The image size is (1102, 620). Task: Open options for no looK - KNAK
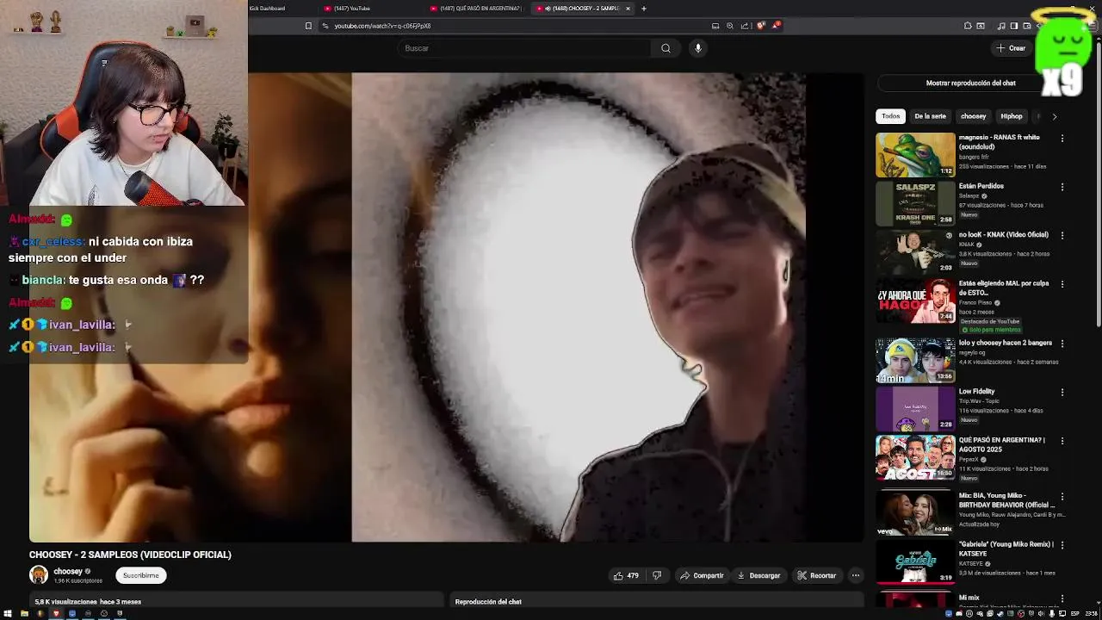coord(1062,236)
